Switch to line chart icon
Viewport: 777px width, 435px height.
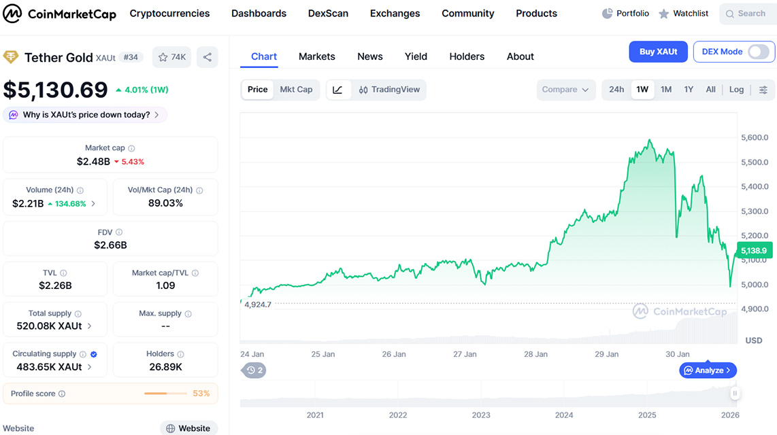coord(338,90)
